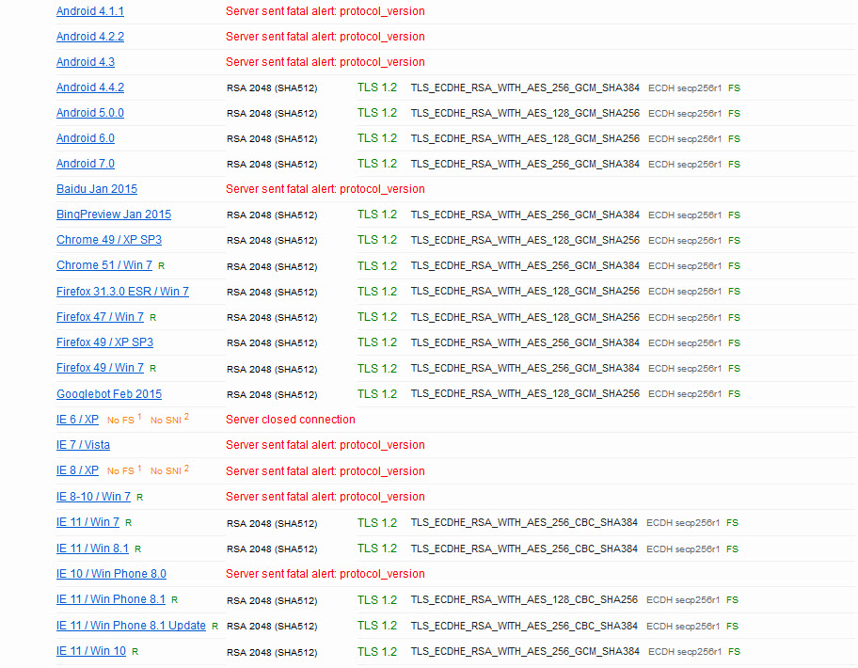This screenshot has height=668, width=858.
Task: Open the IE 7 / Vista link
Action: [83, 445]
